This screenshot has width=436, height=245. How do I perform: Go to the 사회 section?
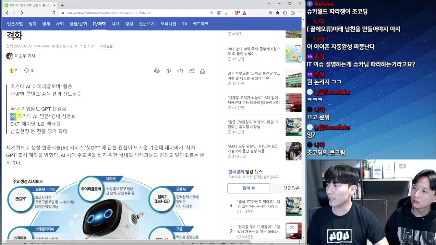(60, 24)
